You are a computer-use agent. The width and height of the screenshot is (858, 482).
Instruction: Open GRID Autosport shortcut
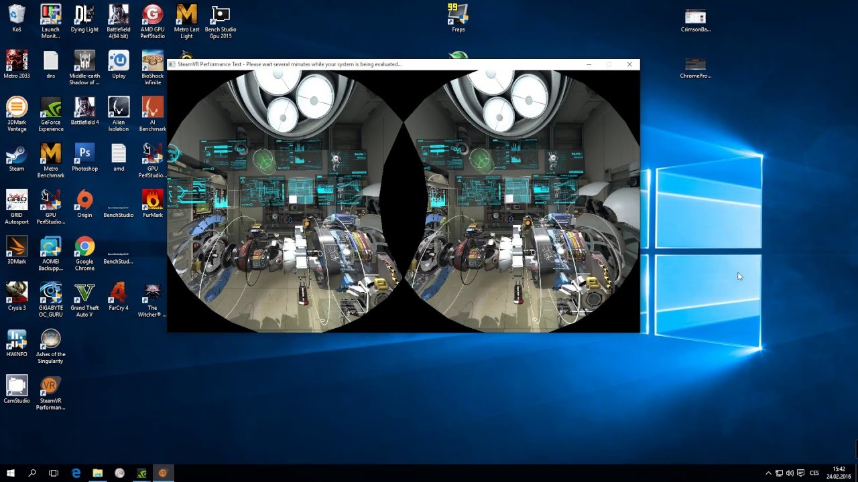pos(17,207)
